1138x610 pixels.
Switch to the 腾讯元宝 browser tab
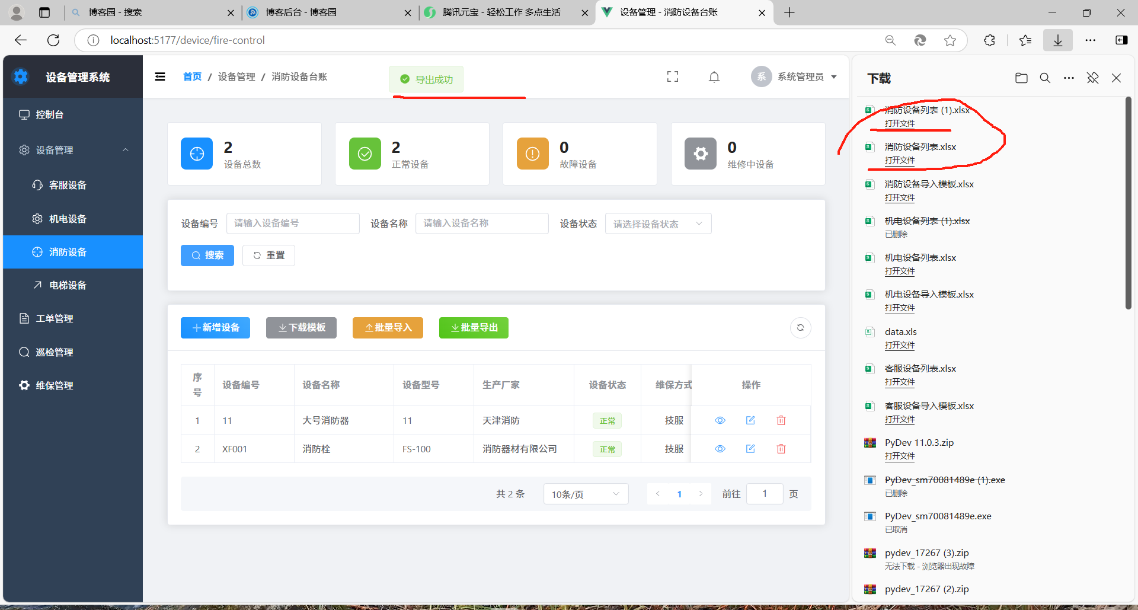(x=507, y=12)
